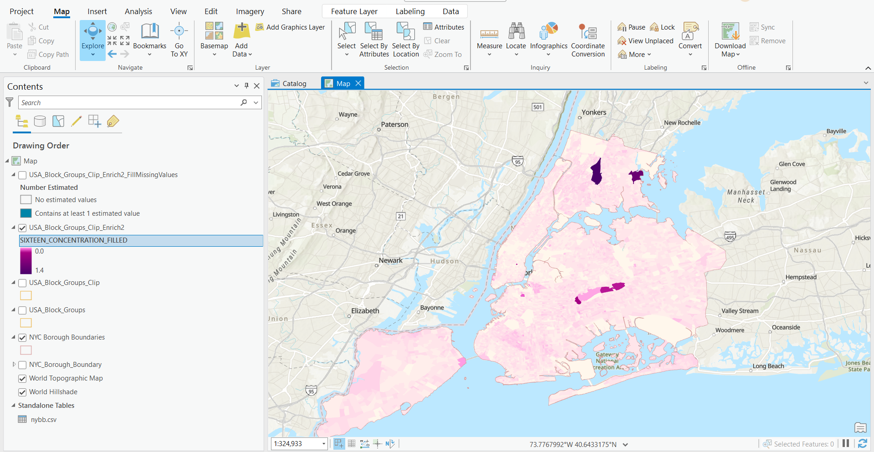Image resolution: width=874 pixels, height=452 pixels.
Task: Turn on the USA_Block_Groups layer
Action: pos(22,310)
